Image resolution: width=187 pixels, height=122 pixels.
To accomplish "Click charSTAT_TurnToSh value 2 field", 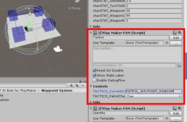I will tap(154, 6).
